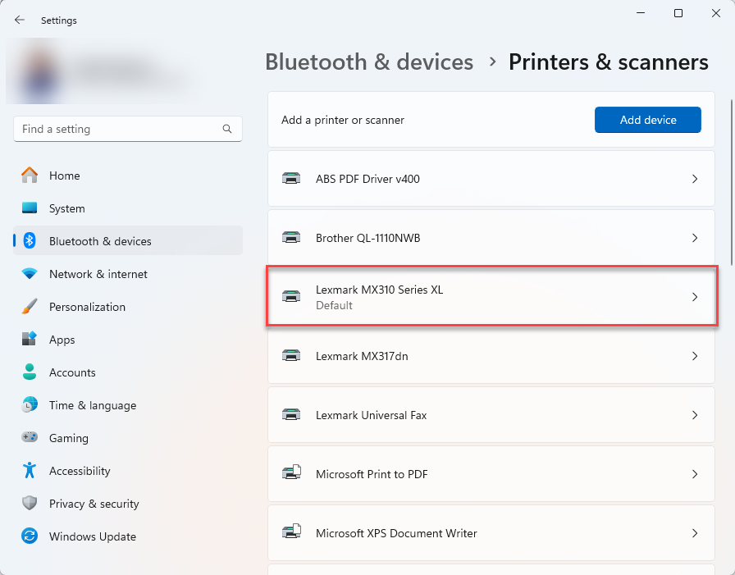Screen dimensions: 735x575
Task: Click the Personalization paintbrush icon
Action: pos(30,307)
